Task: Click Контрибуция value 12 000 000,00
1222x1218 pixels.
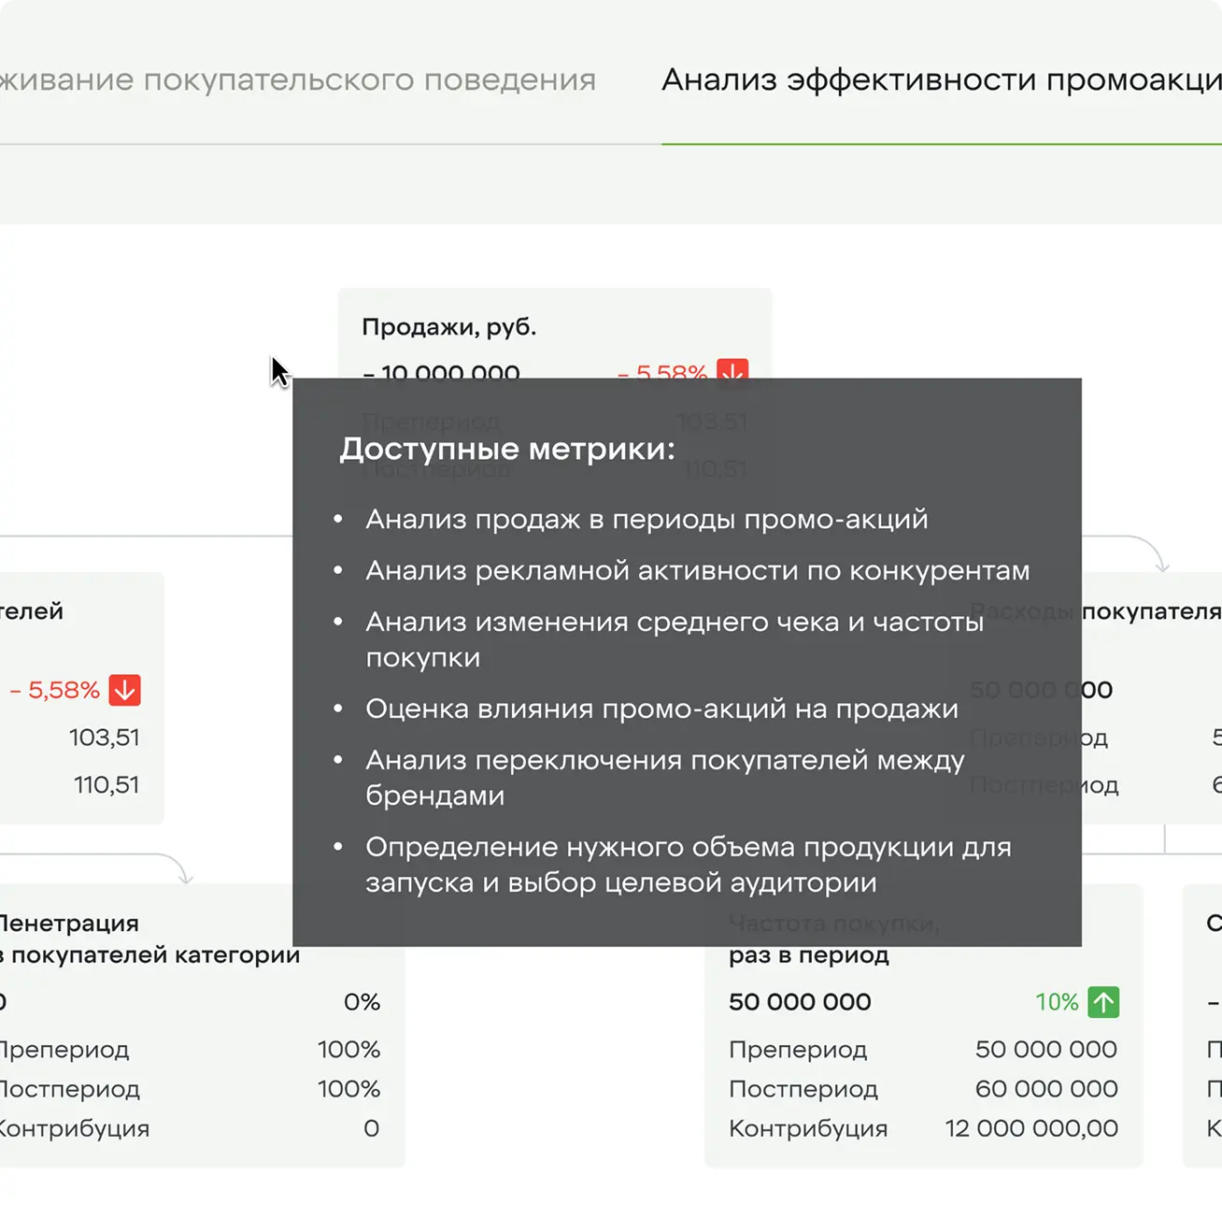Action: tap(1030, 1128)
